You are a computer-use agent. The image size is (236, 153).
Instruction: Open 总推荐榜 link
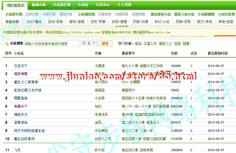coord(104,14)
